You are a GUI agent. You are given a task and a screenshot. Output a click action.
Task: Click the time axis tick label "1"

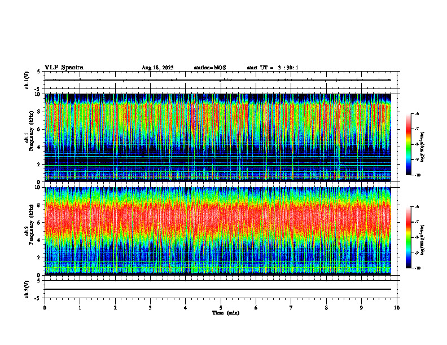coord(80,308)
